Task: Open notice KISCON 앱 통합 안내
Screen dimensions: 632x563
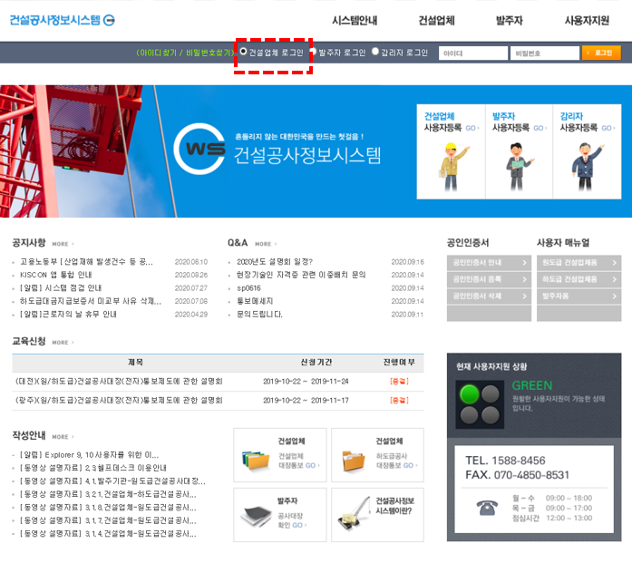Action: [56, 275]
